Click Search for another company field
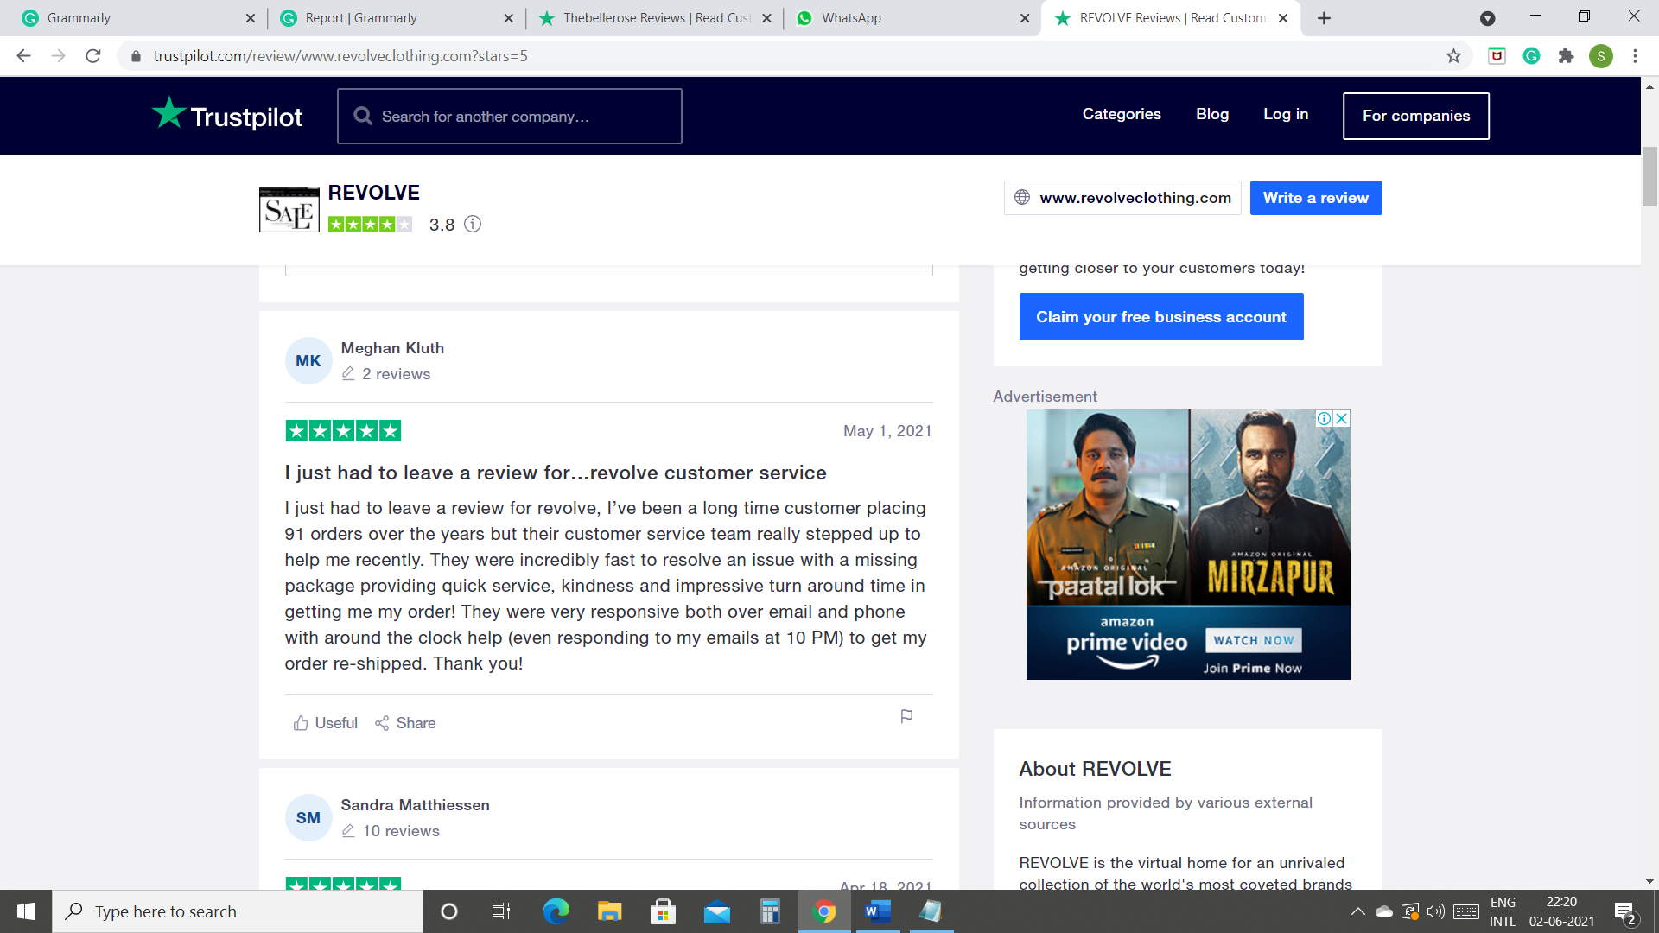 tap(510, 116)
